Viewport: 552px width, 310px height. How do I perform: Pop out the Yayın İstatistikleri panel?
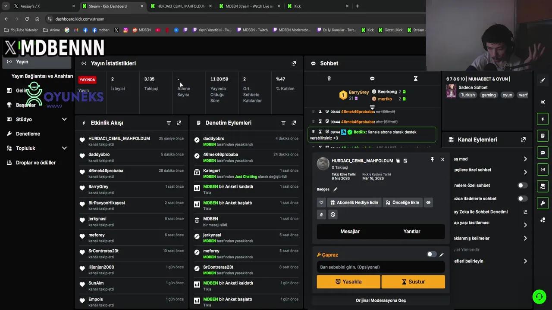[294, 63]
